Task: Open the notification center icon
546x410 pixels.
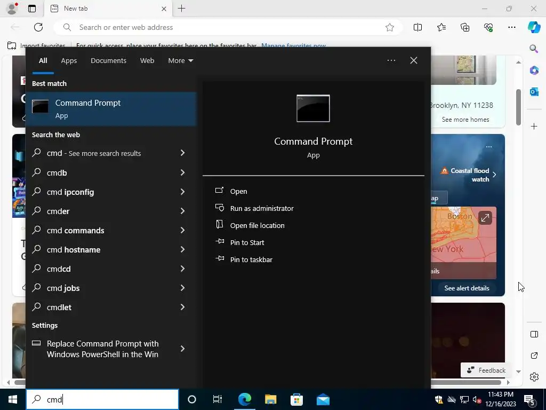Action: 529,399
